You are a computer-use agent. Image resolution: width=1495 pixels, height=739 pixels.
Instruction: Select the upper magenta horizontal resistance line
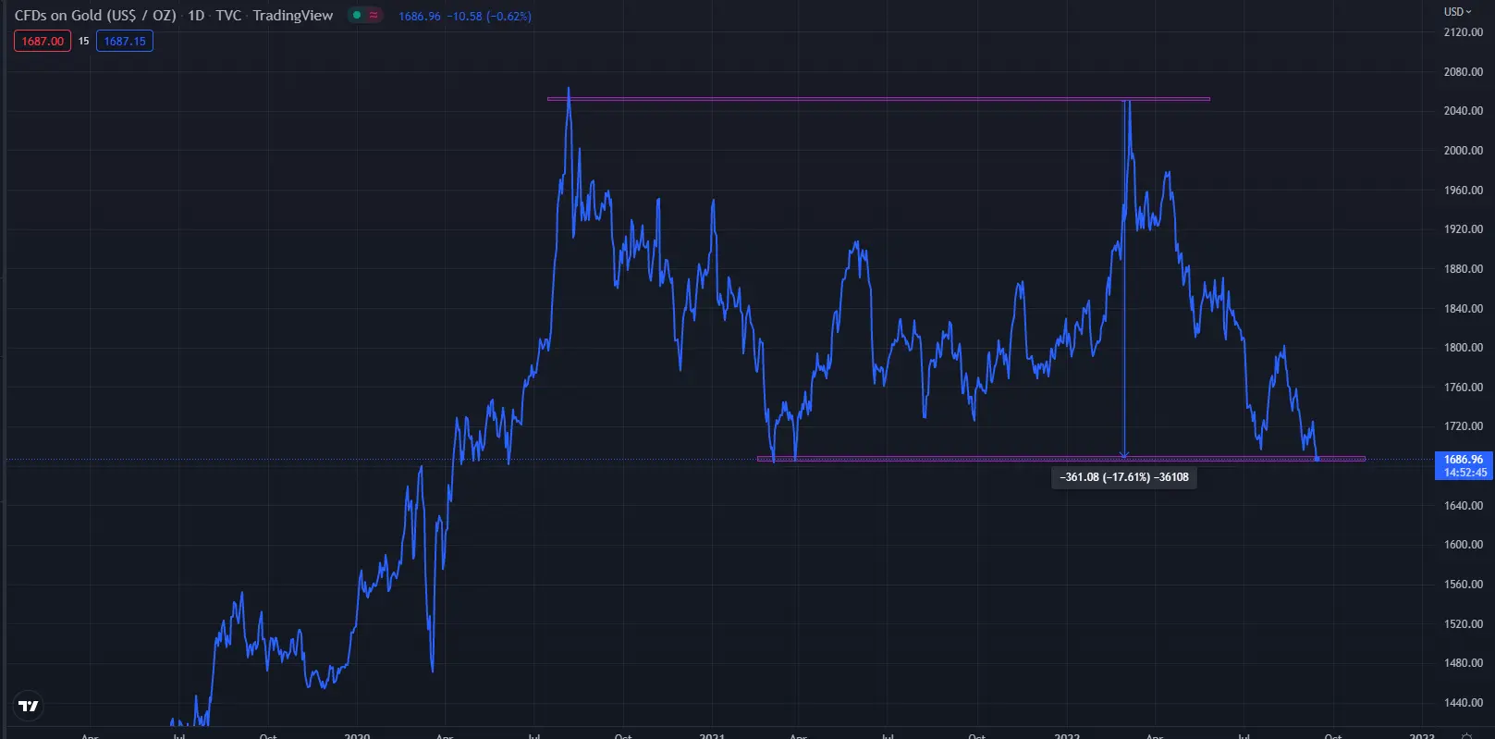(x=878, y=99)
